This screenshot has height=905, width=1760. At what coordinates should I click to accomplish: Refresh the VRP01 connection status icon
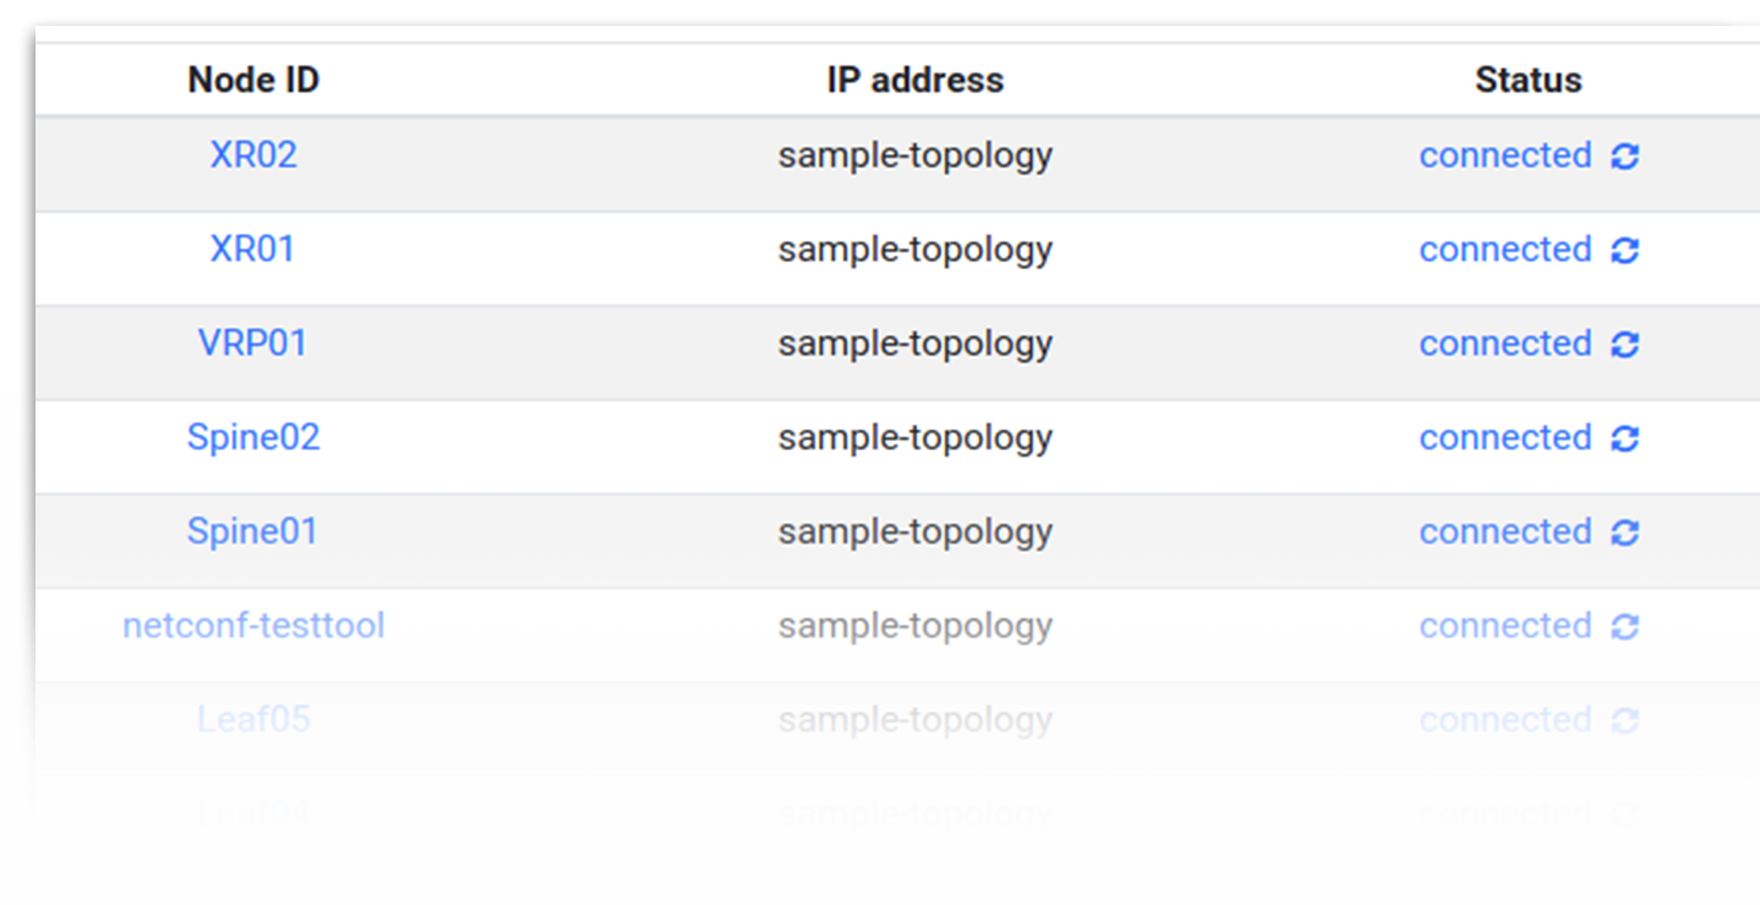coord(1625,344)
